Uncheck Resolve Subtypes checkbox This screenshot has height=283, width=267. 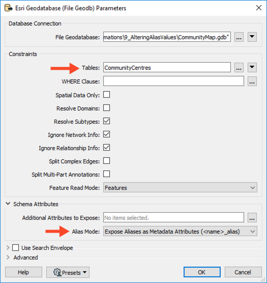click(107, 121)
